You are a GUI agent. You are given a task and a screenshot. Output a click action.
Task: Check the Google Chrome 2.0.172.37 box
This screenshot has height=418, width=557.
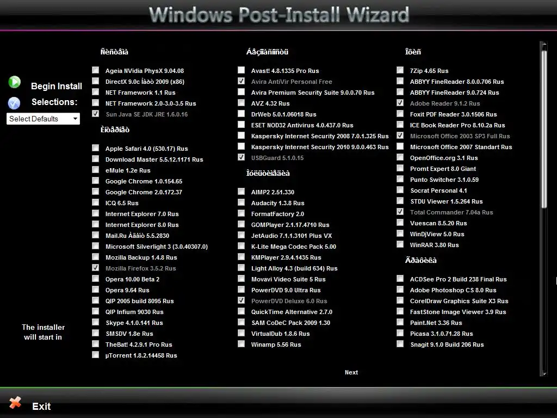point(96,192)
